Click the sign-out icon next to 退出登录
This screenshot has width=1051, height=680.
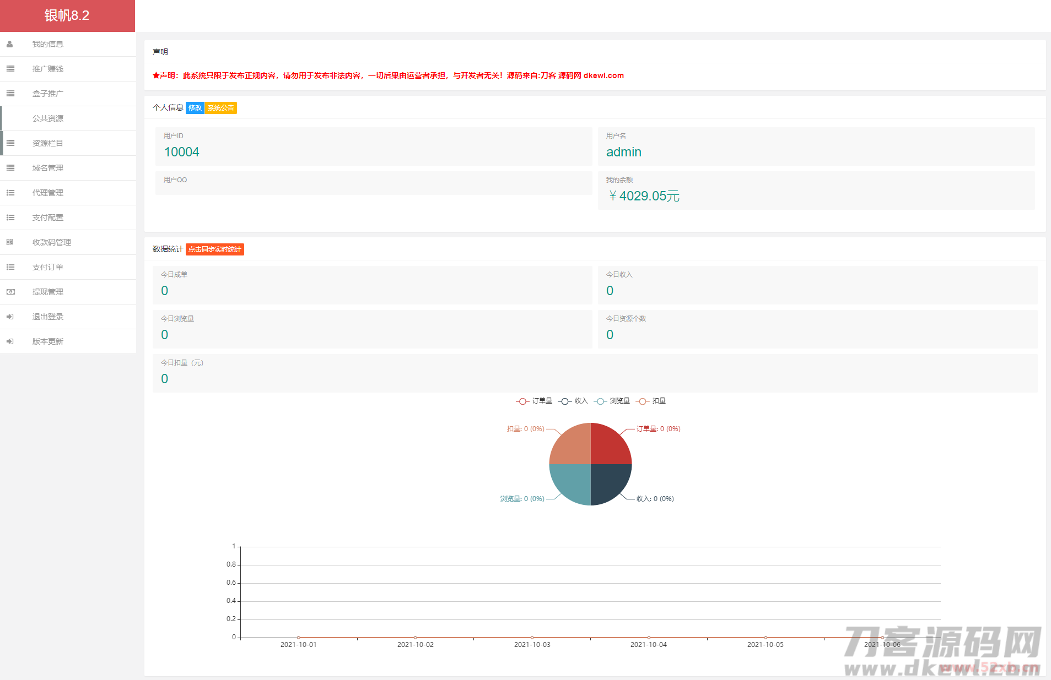[x=10, y=317]
